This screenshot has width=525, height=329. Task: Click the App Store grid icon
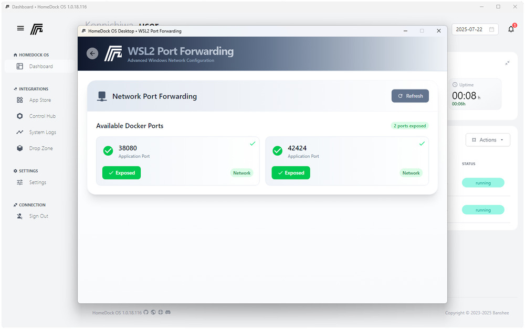coord(20,100)
